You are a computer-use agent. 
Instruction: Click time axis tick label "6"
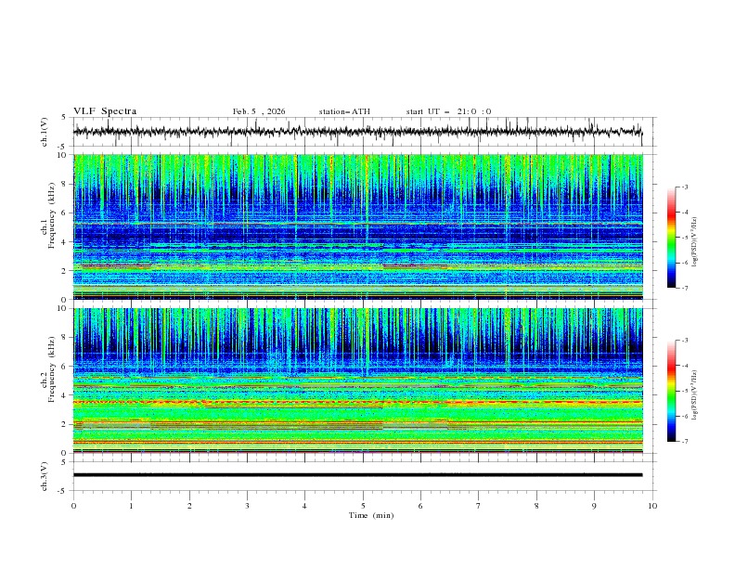point(420,506)
